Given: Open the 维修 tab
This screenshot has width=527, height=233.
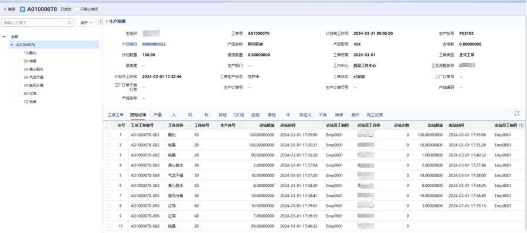Looking at the screenshot, I should point(339,115).
